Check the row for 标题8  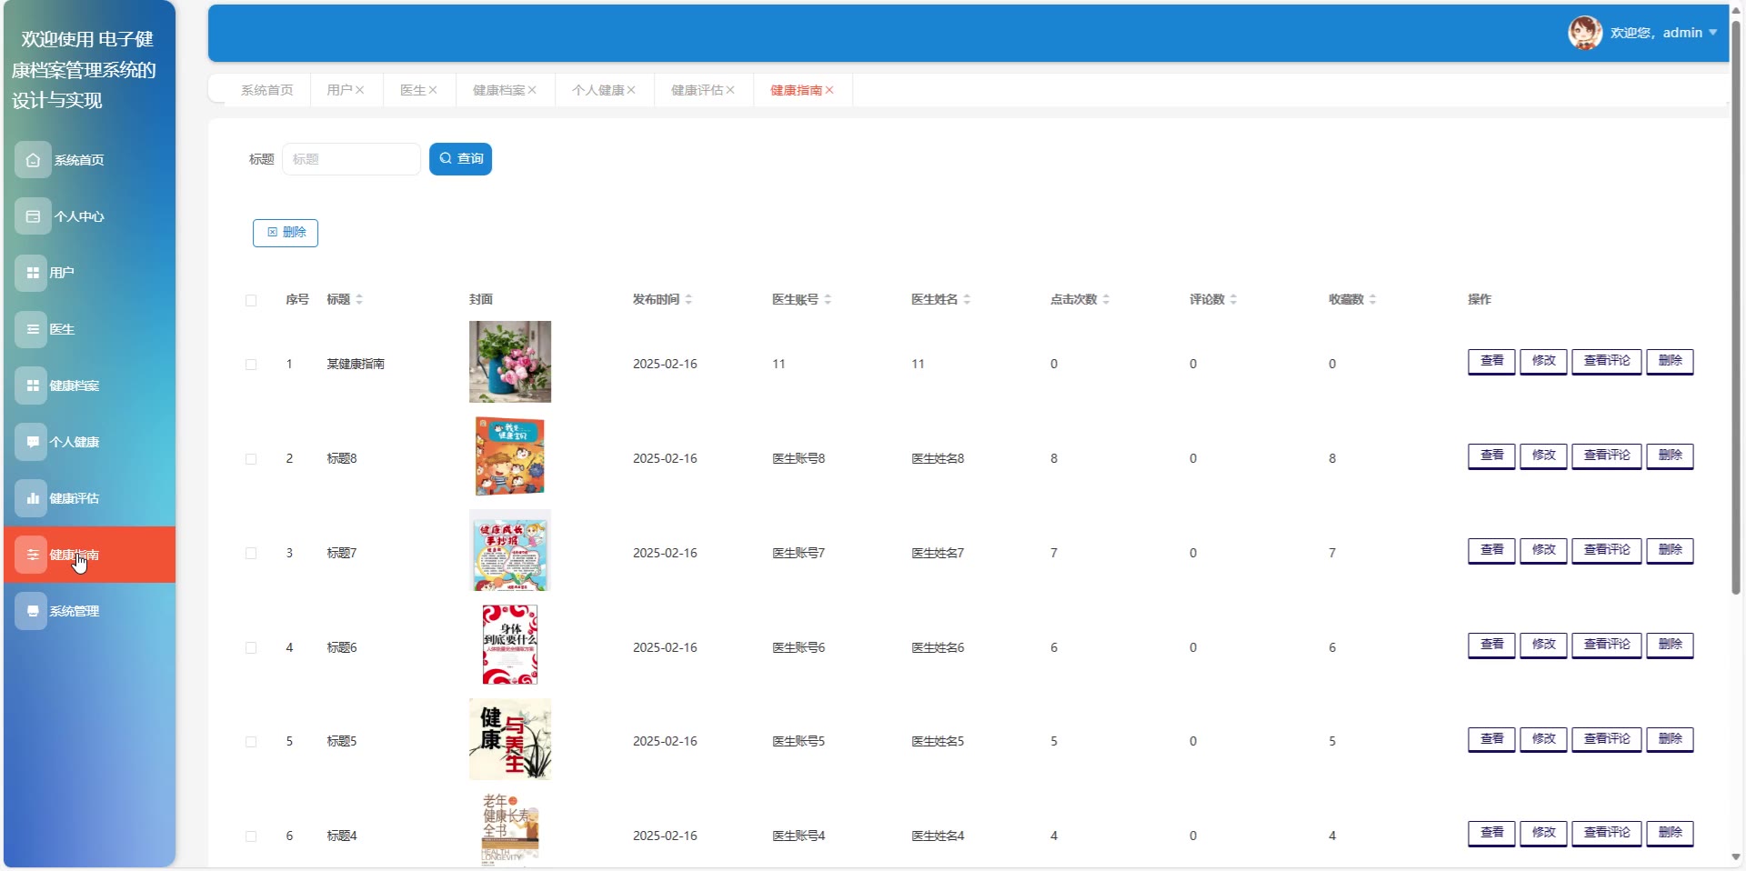tap(251, 459)
